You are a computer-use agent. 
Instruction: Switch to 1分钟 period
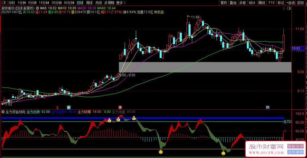click(21, 3)
